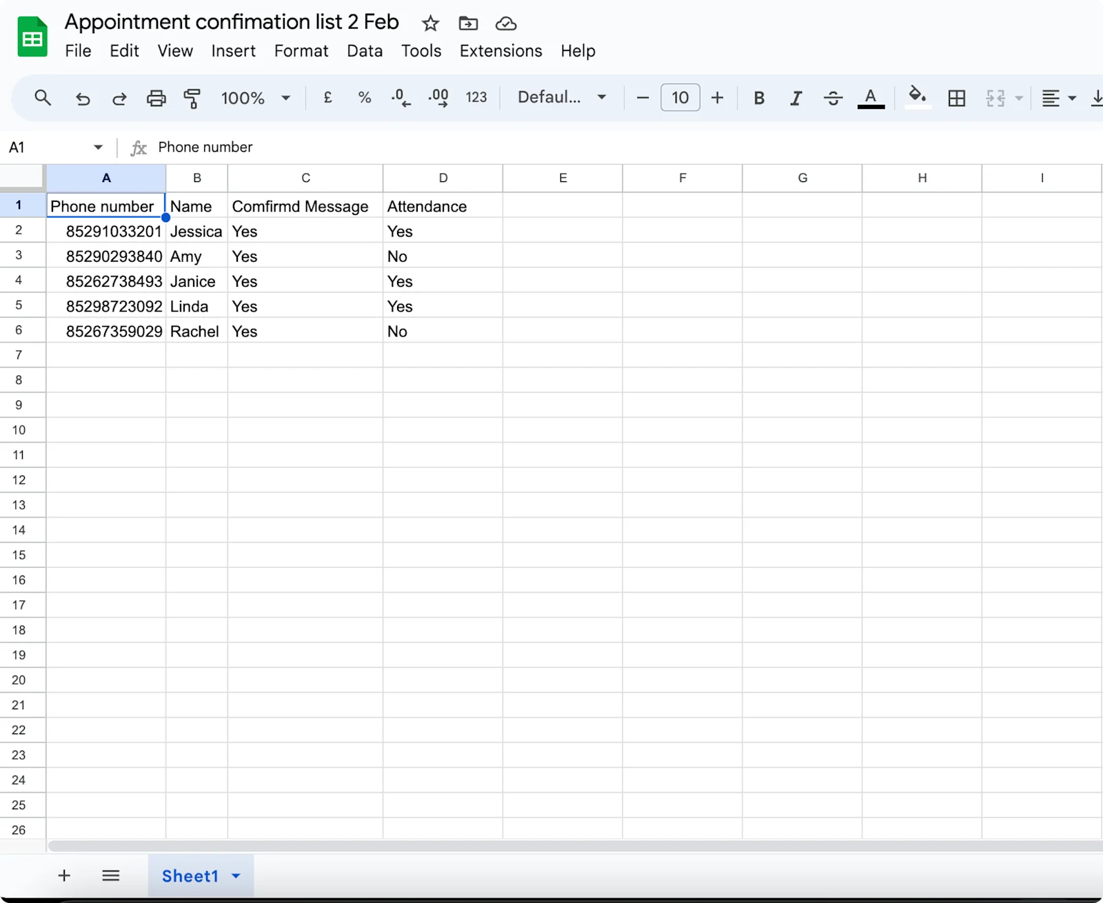The width and height of the screenshot is (1103, 903).
Task: Open more number formats via 123
Action: pos(476,97)
